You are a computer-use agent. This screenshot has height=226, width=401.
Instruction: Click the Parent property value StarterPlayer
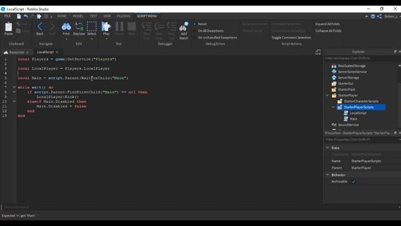pos(361,168)
